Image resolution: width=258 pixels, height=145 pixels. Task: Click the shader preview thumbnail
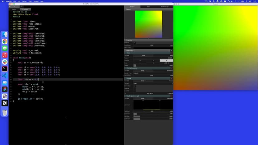point(148,24)
